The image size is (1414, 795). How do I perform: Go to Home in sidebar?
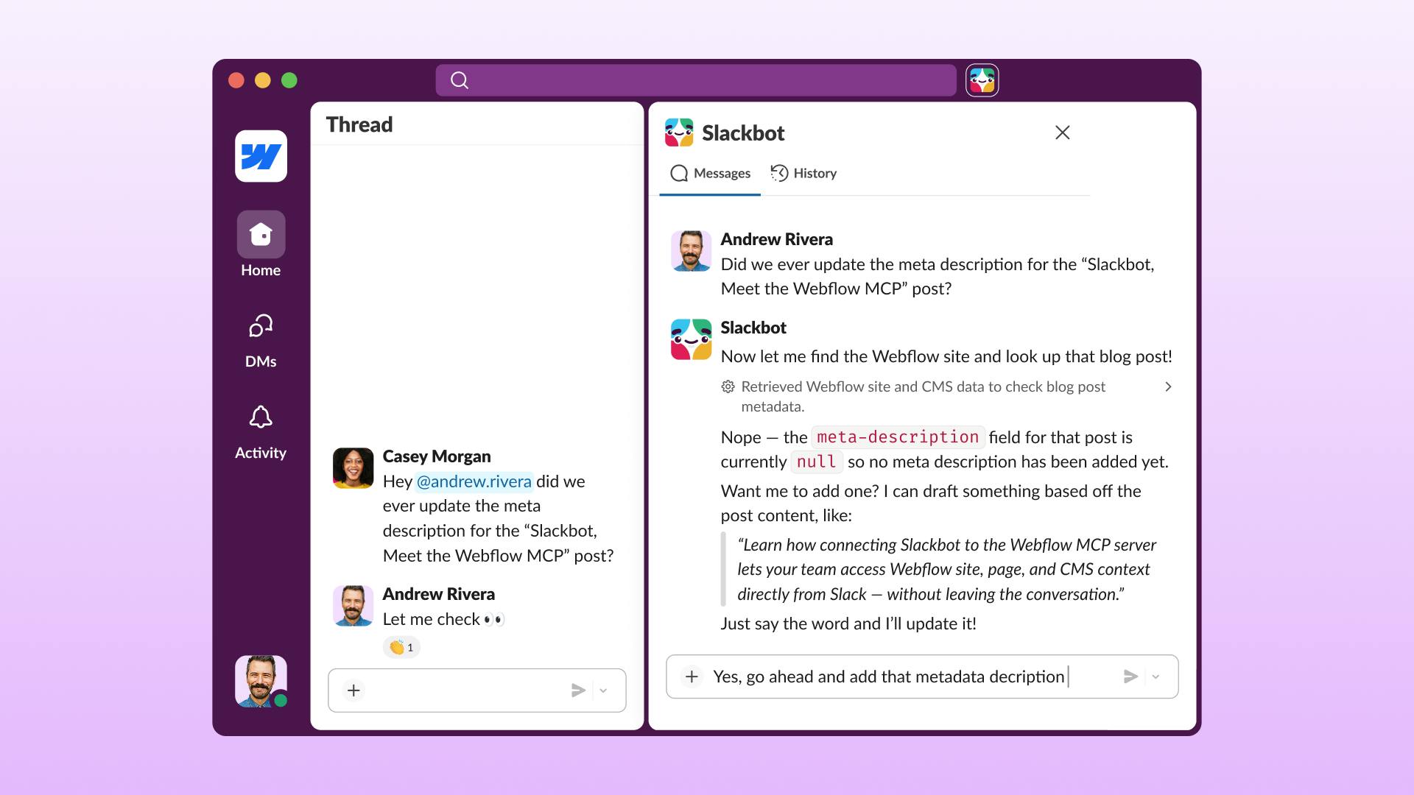tap(261, 244)
